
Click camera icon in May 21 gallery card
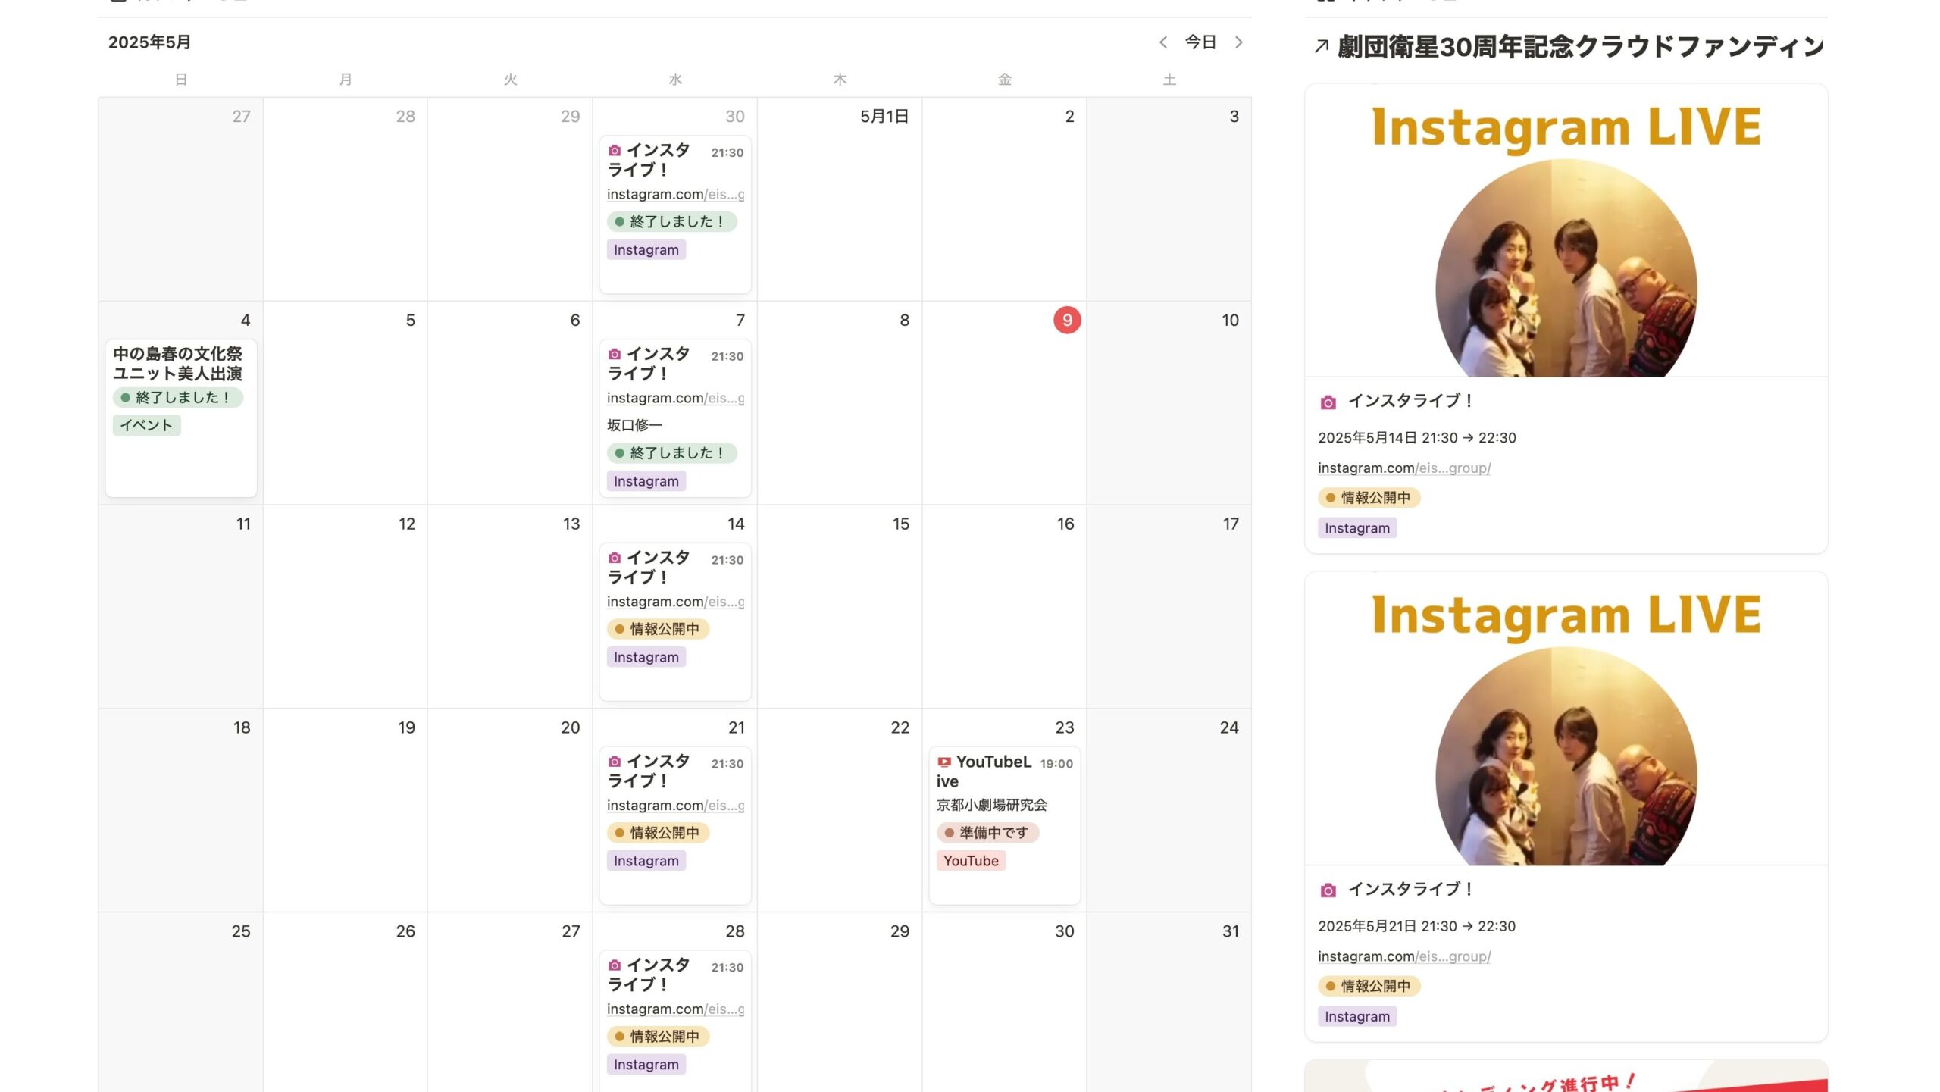1328,890
